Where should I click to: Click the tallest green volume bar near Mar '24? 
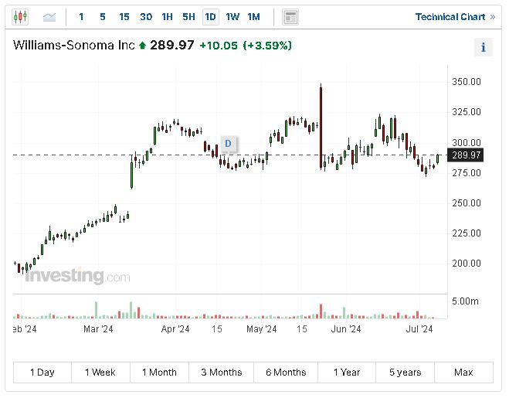96,310
